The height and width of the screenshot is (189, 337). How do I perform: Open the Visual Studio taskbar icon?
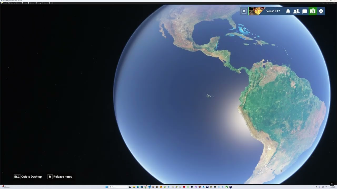coord(196,187)
